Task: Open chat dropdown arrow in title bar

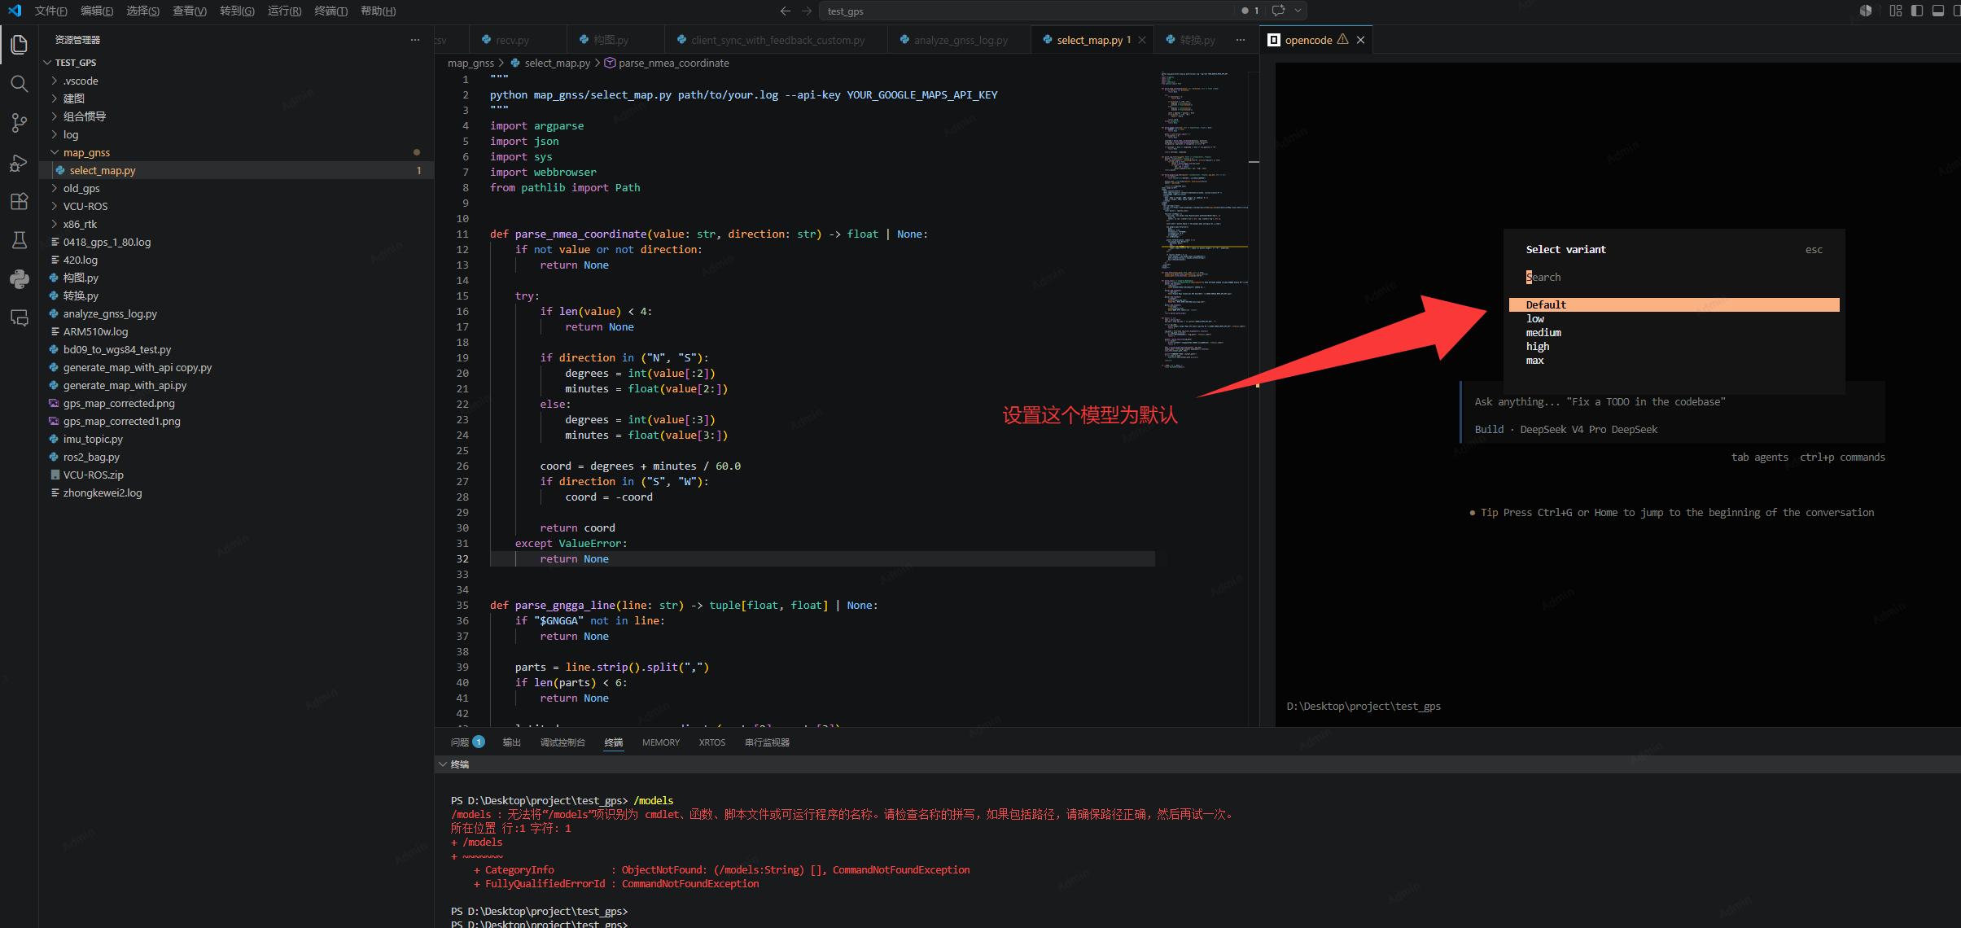Action: tap(1298, 11)
